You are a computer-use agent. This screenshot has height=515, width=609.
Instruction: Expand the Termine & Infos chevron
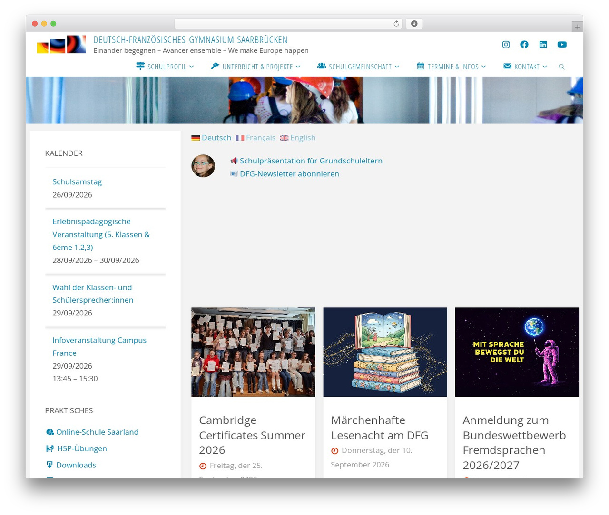coord(484,67)
